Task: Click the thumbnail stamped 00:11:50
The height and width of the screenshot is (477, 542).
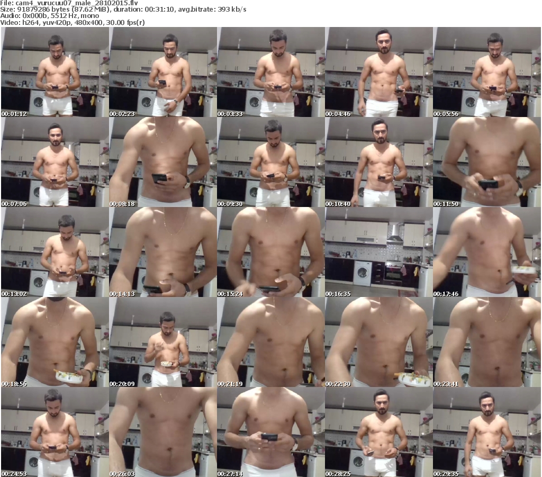Action: click(x=487, y=162)
